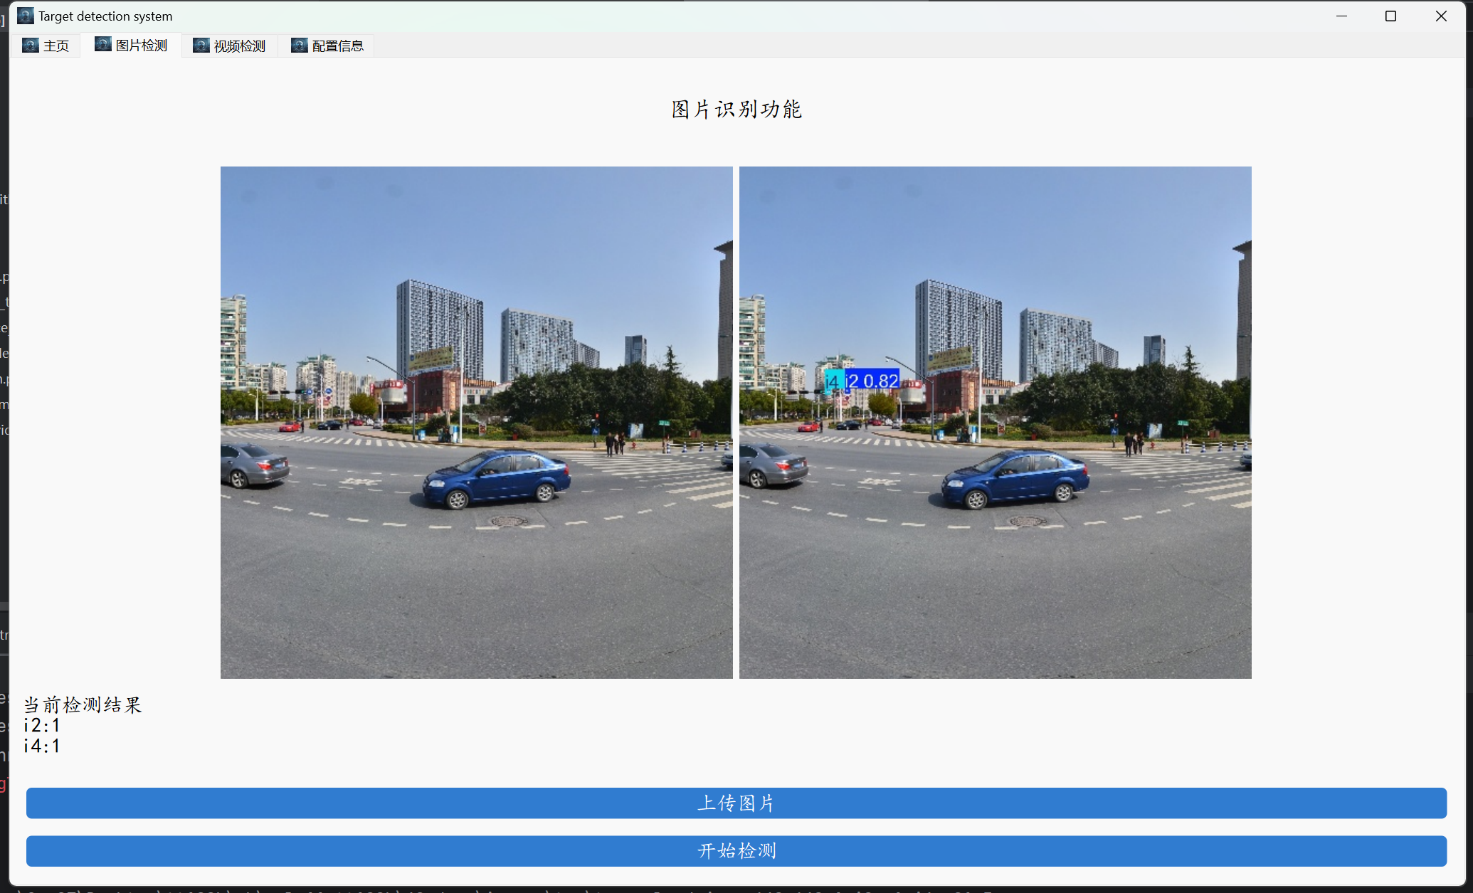Open the 主页 home tab
The width and height of the screenshot is (1473, 893).
pyautogui.click(x=56, y=46)
